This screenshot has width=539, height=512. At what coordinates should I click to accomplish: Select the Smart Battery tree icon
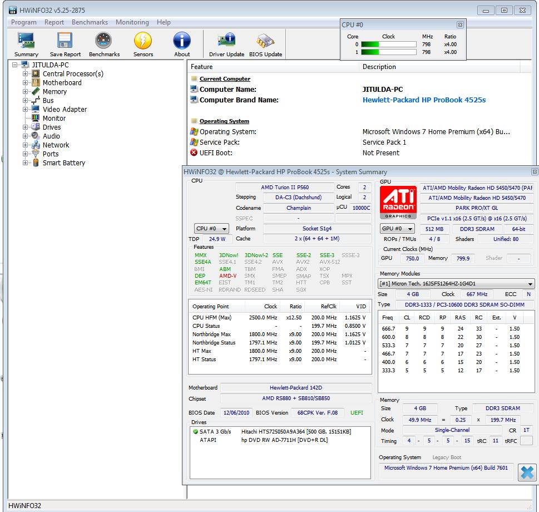tap(36, 163)
